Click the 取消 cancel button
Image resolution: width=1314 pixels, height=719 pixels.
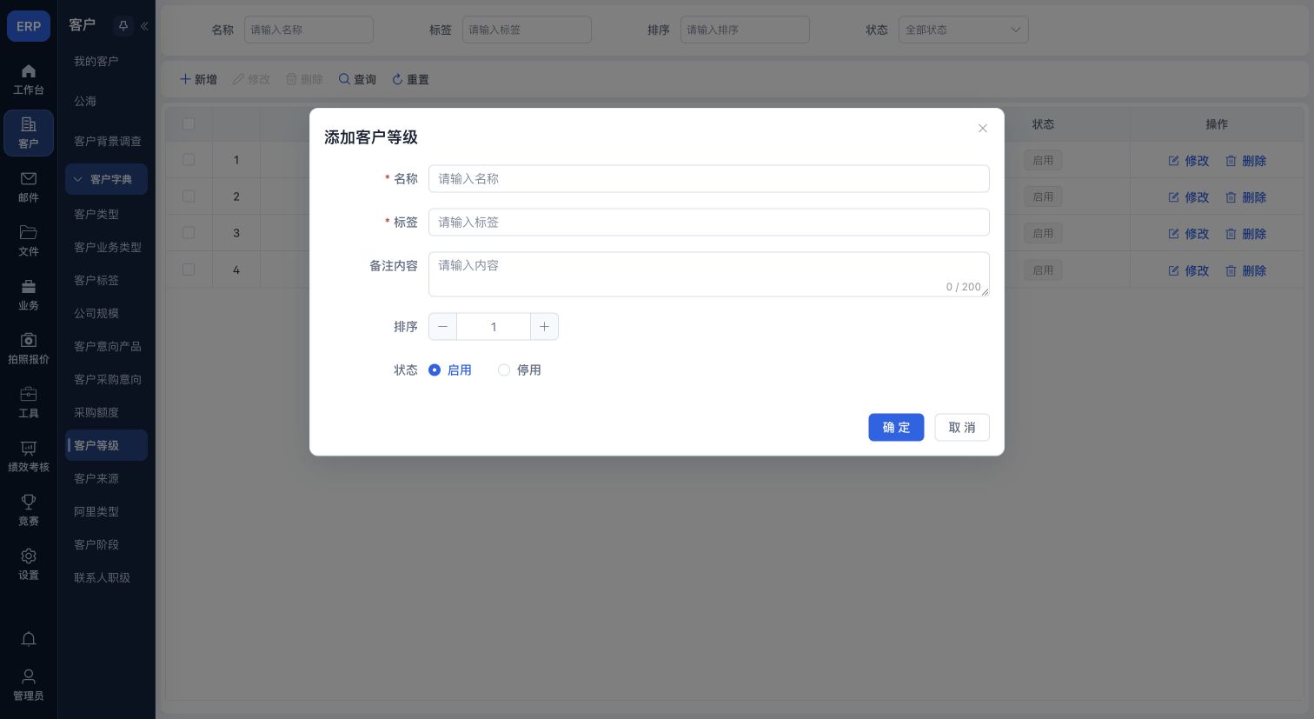click(x=962, y=428)
